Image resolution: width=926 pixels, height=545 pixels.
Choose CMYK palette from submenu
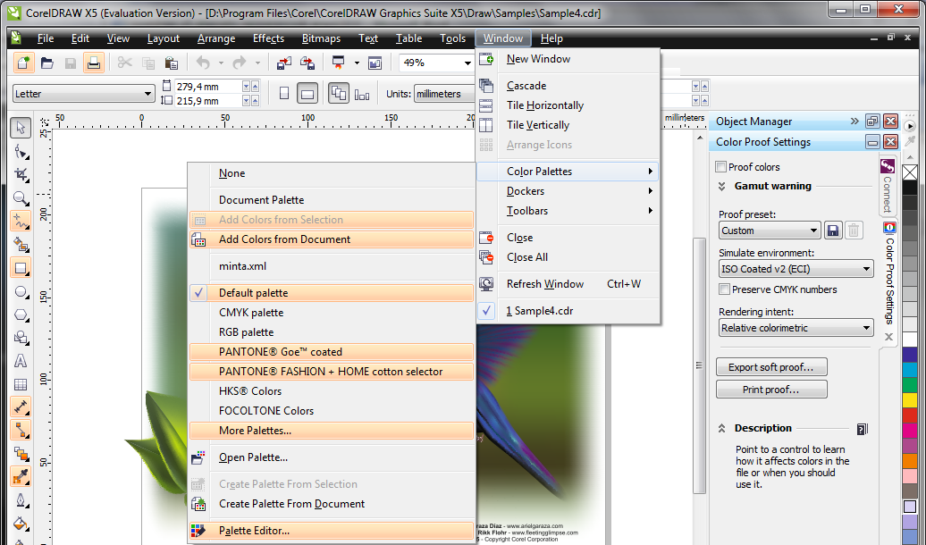coord(332,313)
